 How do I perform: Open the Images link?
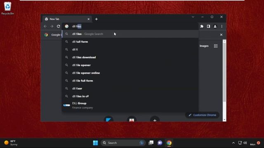click(204, 46)
